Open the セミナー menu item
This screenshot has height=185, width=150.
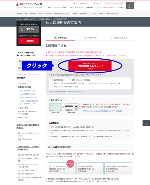point(98,7)
